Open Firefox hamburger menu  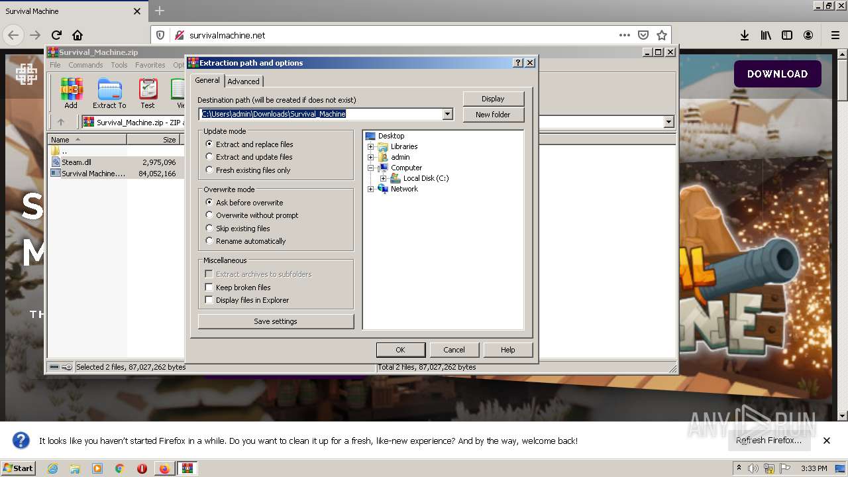[x=835, y=35]
